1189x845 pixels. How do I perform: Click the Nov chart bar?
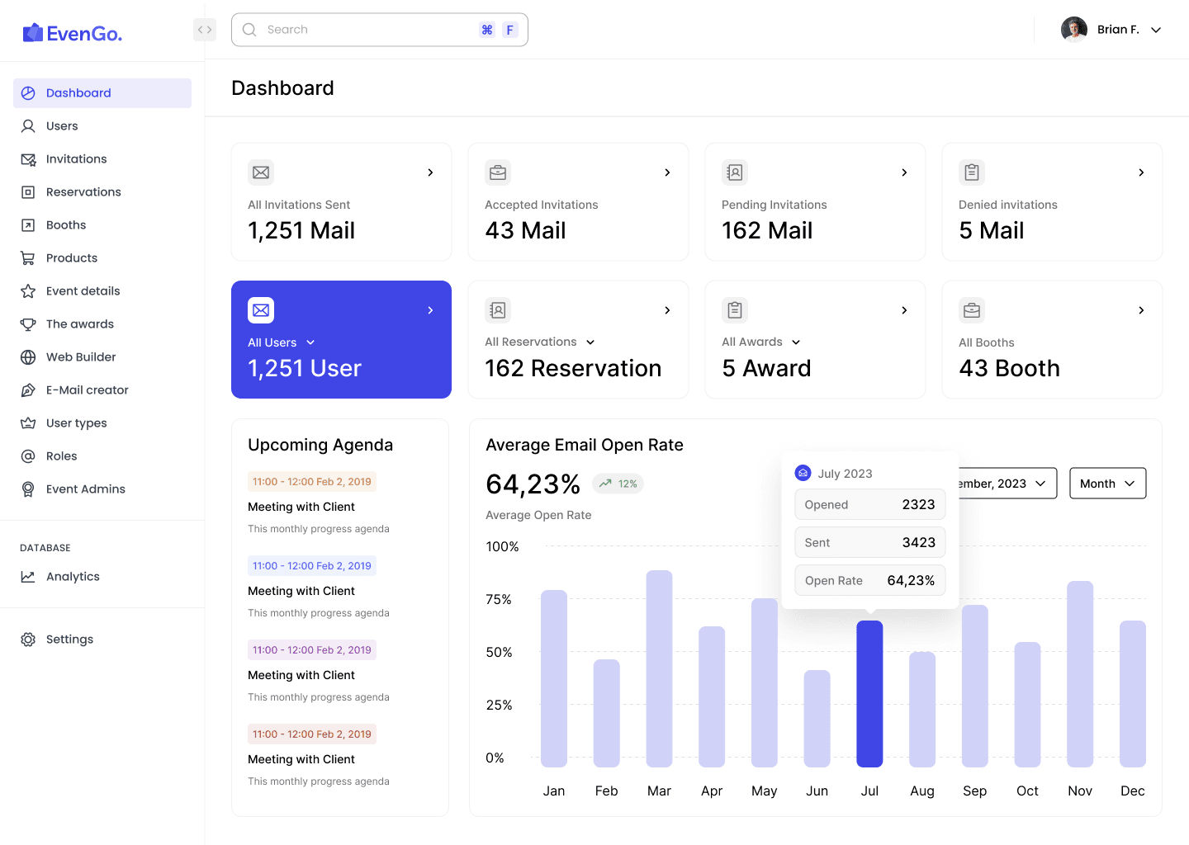pos(1080,674)
